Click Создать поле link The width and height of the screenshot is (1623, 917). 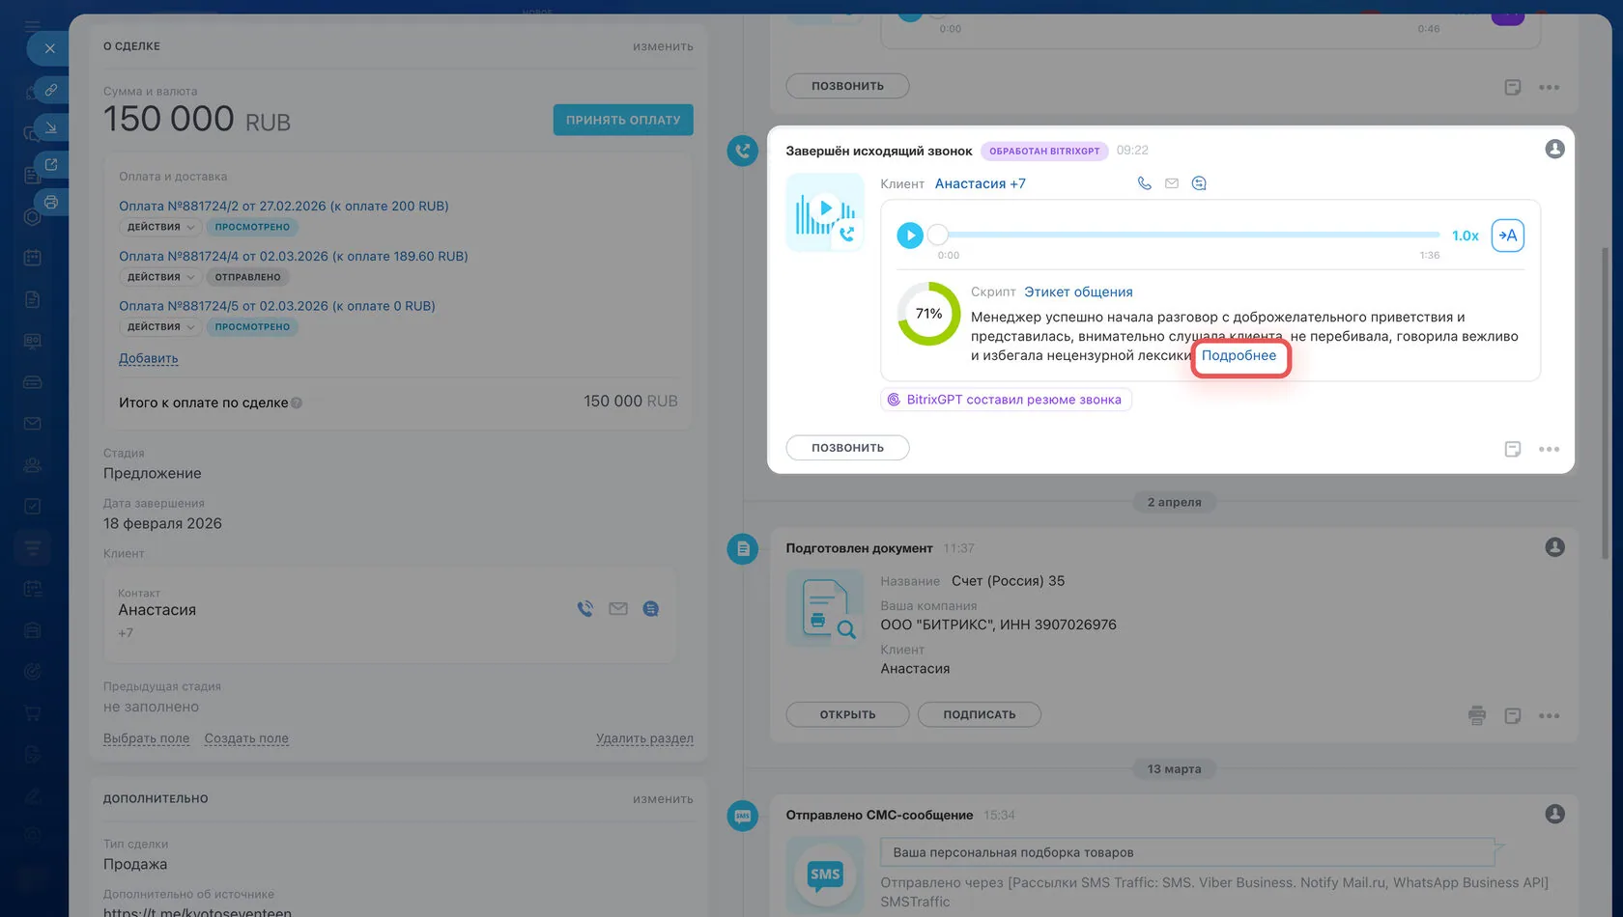coord(246,738)
